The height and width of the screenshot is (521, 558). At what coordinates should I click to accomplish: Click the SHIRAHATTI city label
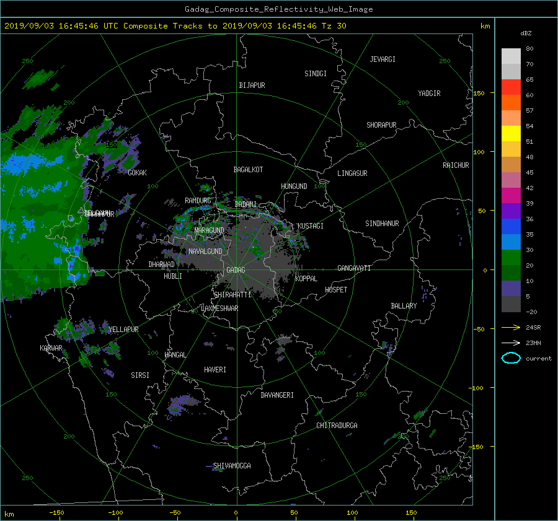pyautogui.click(x=232, y=294)
